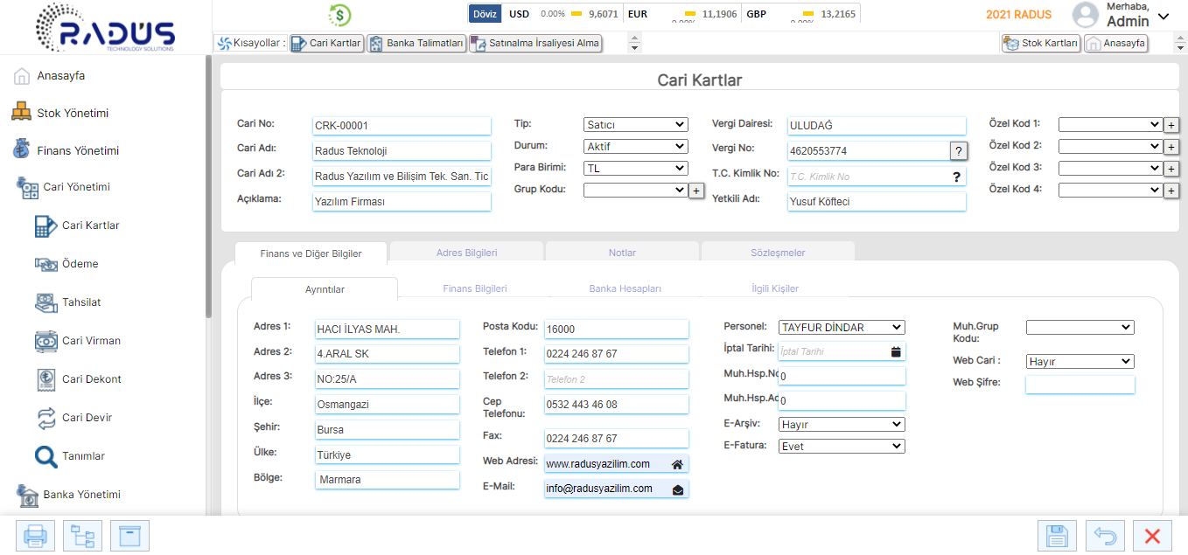Open Ödeme in the sidebar
1188x555 pixels.
coord(66,264)
